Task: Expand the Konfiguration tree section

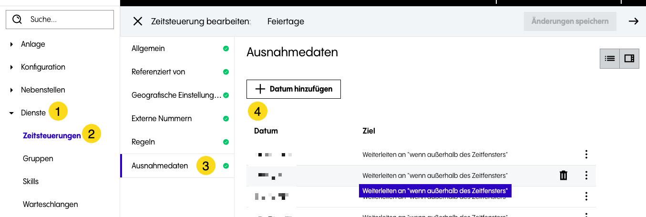Action: click(11, 67)
